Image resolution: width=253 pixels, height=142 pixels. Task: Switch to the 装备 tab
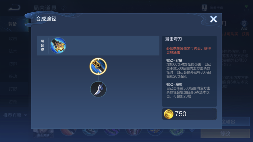click(12, 24)
